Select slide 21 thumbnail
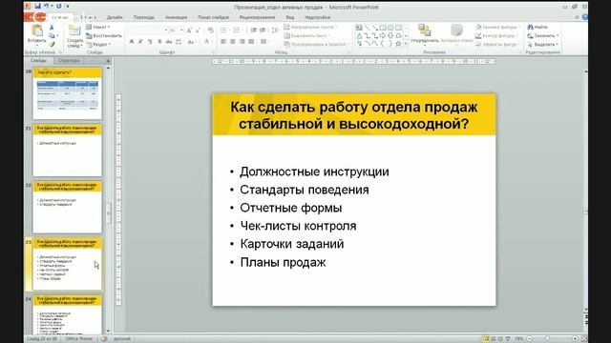This screenshot has width=611, height=343. point(68,151)
